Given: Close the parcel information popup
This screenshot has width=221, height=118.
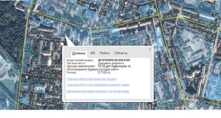Looking at the screenshot, I should (150, 49).
